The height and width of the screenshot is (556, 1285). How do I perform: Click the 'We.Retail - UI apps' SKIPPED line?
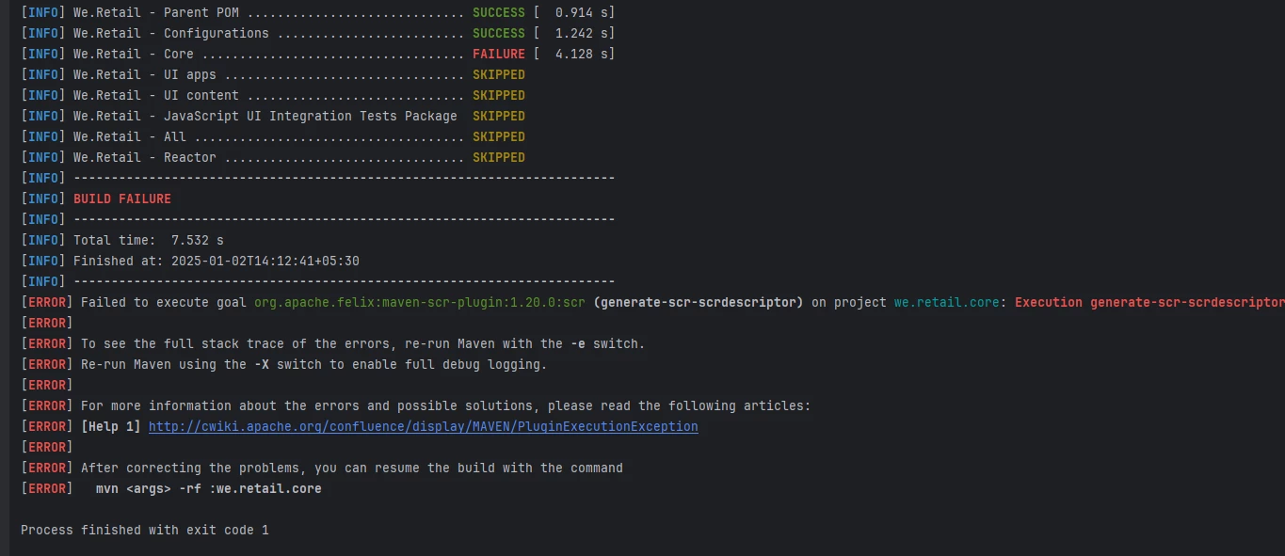[x=273, y=74]
